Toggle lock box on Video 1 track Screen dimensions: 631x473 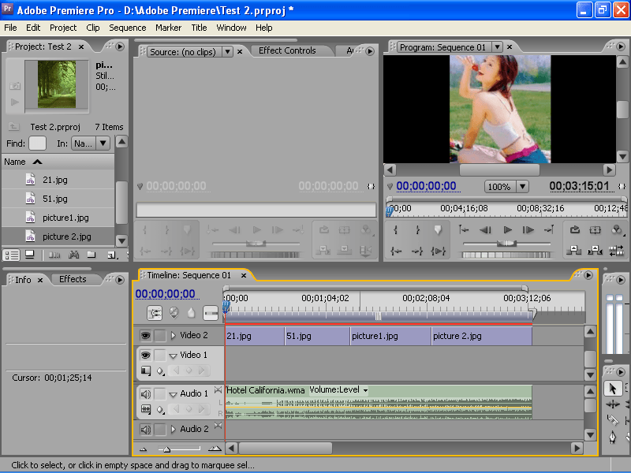pyautogui.click(x=160, y=356)
